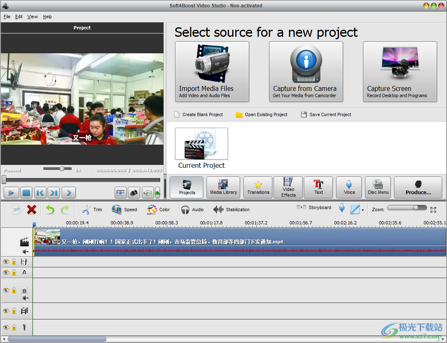Lock the voice track
The height and width of the screenshot is (343, 447).
point(14,327)
